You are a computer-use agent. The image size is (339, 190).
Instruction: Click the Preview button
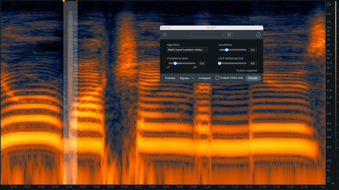[x=170, y=78]
